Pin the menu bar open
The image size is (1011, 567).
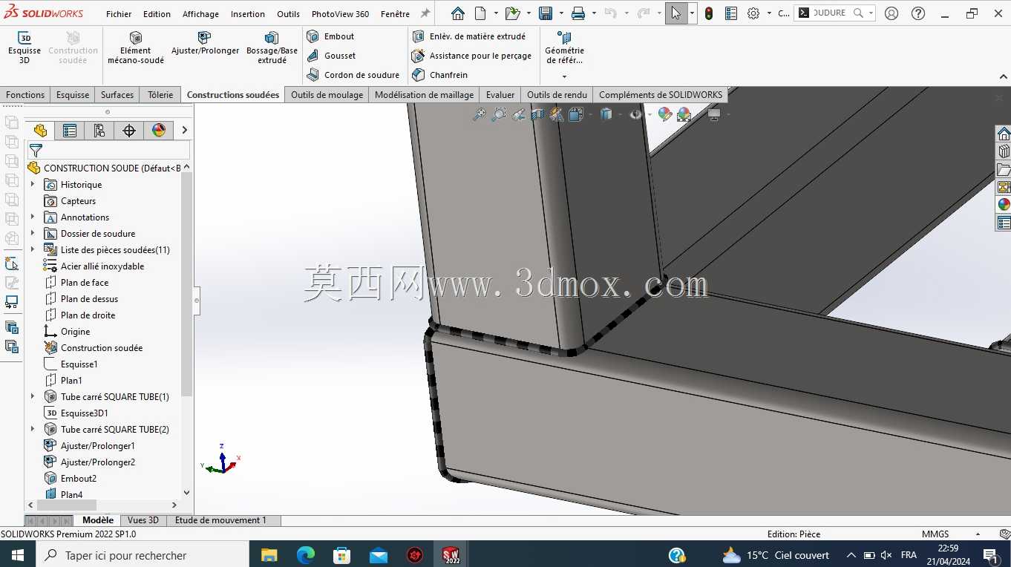click(425, 13)
